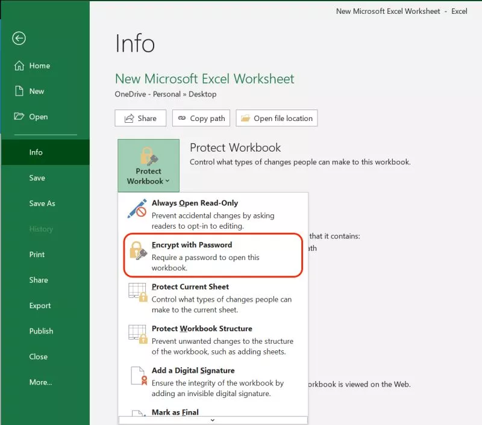The image size is (482, 425).
Task: Click the lock and key Protect Workbook icon
Action: (x=149, y=156)
